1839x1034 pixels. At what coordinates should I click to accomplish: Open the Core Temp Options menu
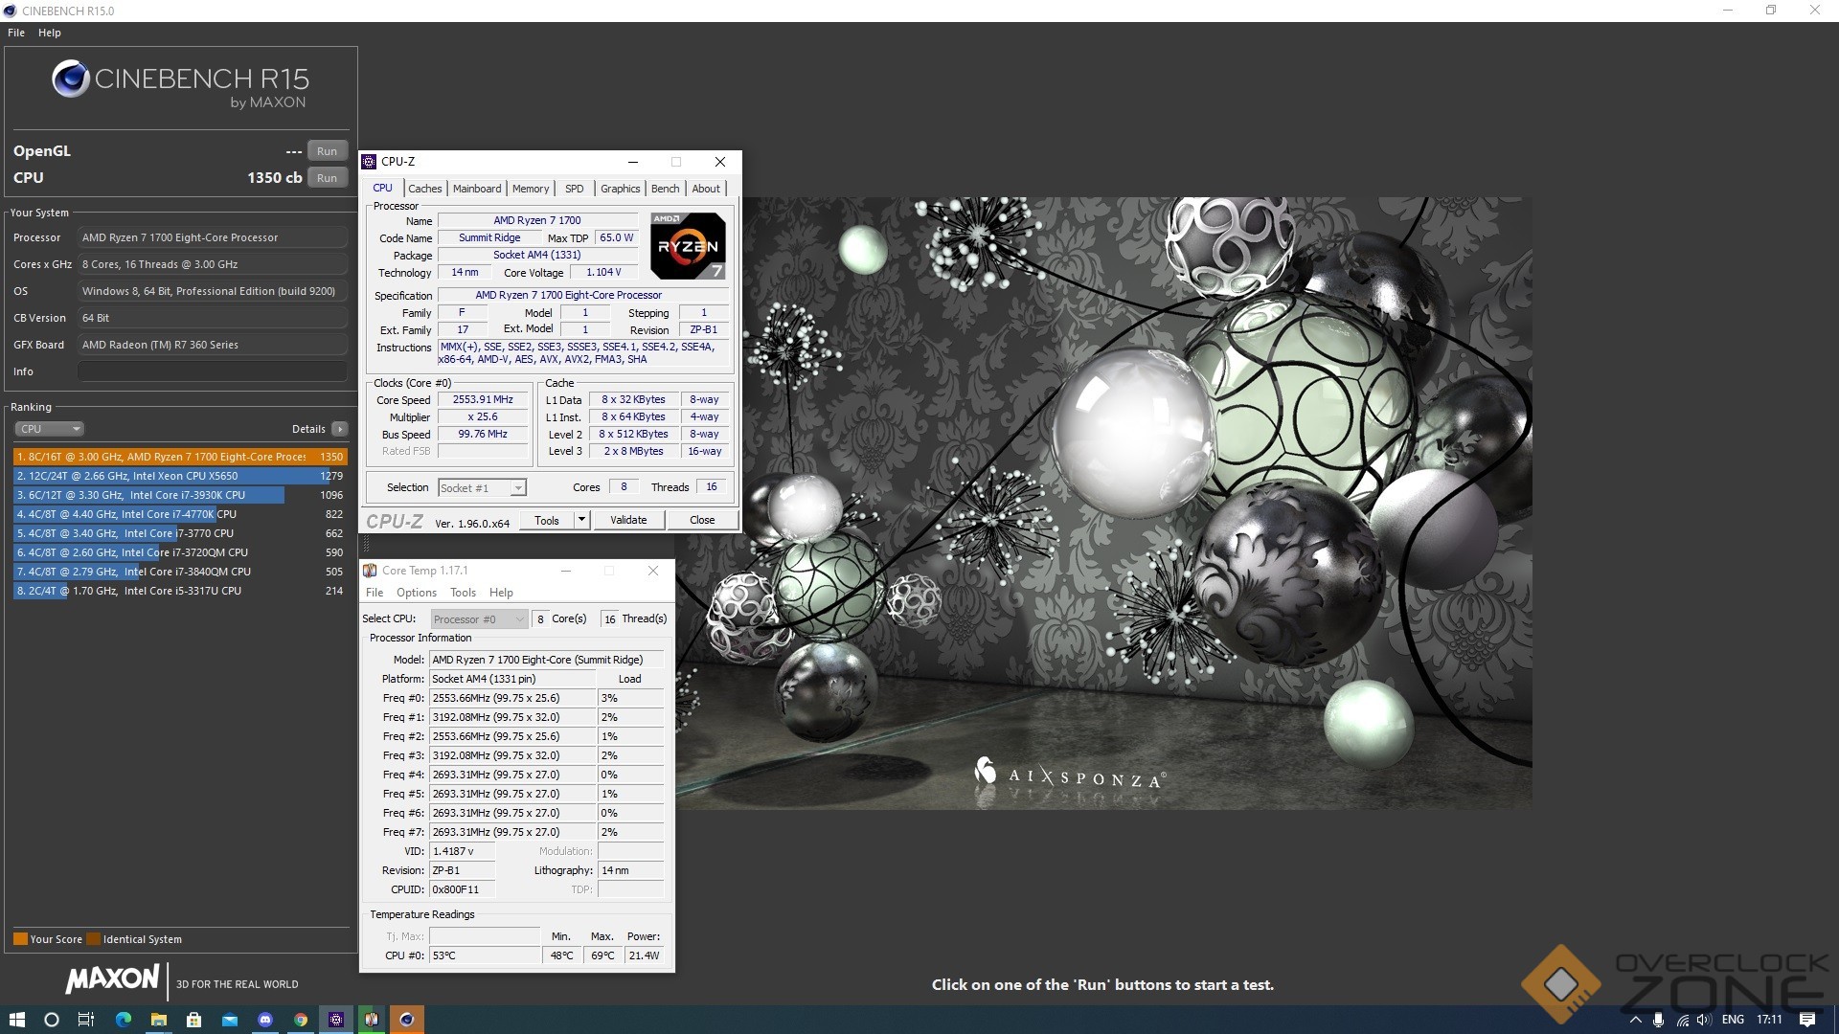(x=416, y=593)
